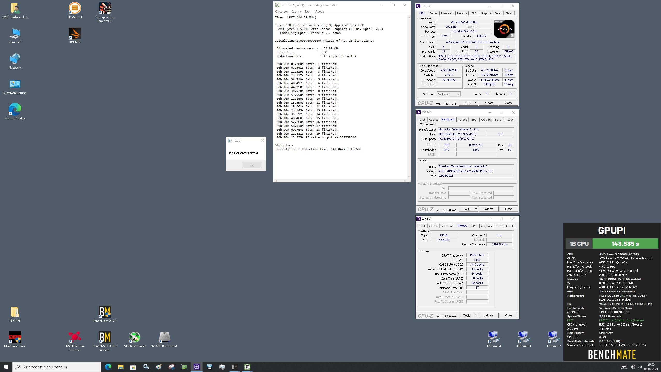
Task: Expand the Socket #1 selection dropdown
Action: (x=458, y=94)
